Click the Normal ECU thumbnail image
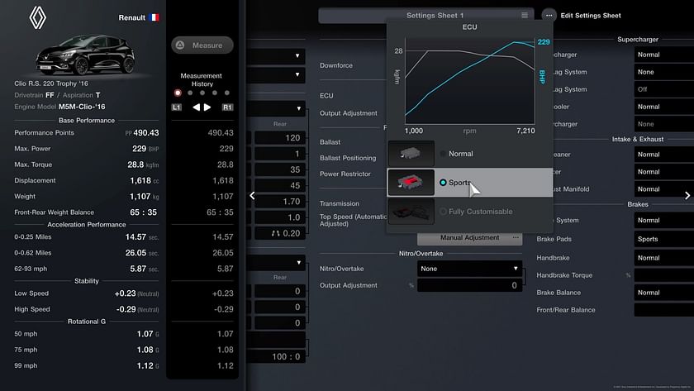The height and width of the screenshot is (391, 694). point(411,154)
